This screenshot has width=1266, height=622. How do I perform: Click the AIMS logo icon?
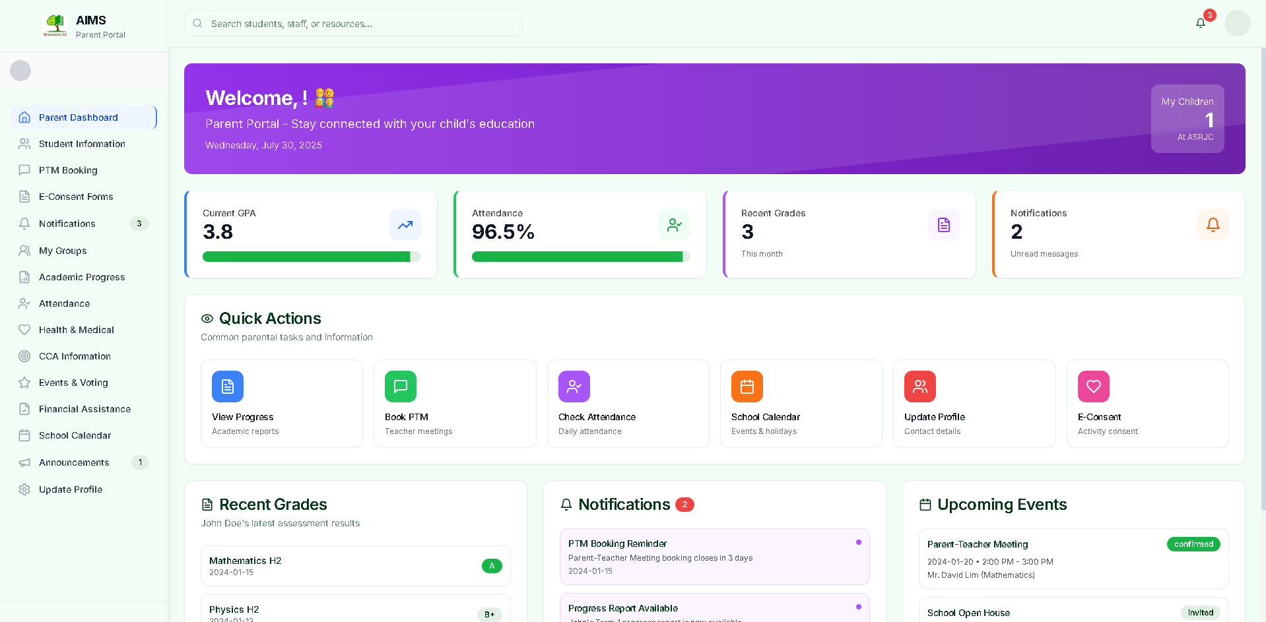(55, 25)
